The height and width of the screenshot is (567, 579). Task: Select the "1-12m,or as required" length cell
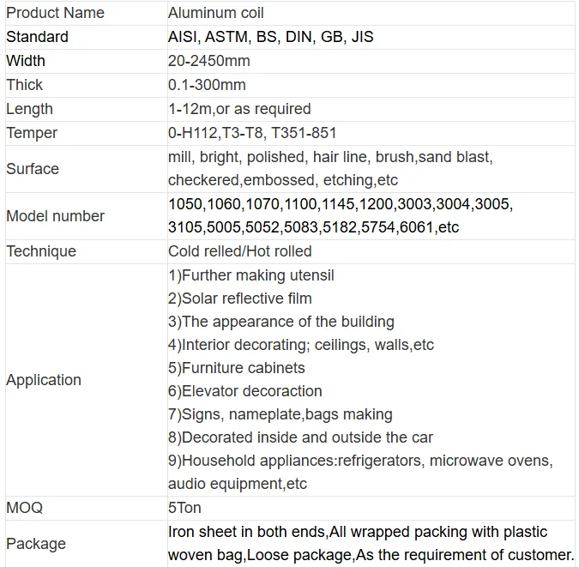pos(239,109)
